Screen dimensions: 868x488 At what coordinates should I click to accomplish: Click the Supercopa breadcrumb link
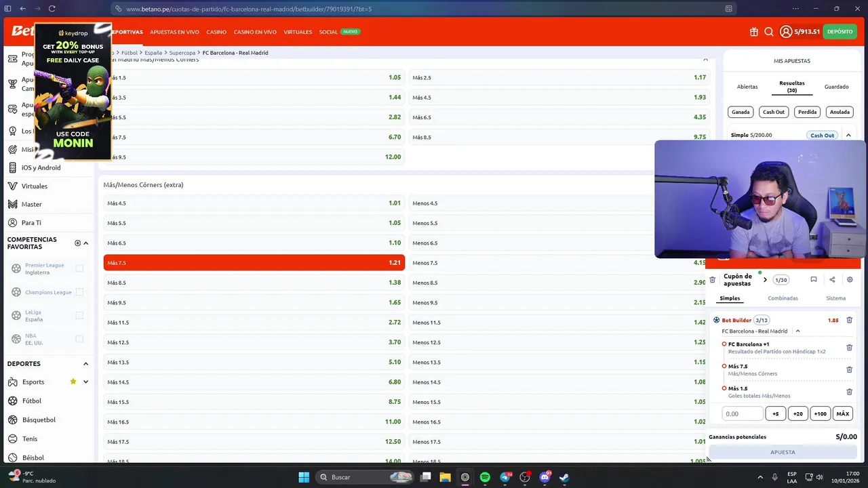[x=182, y=53]
